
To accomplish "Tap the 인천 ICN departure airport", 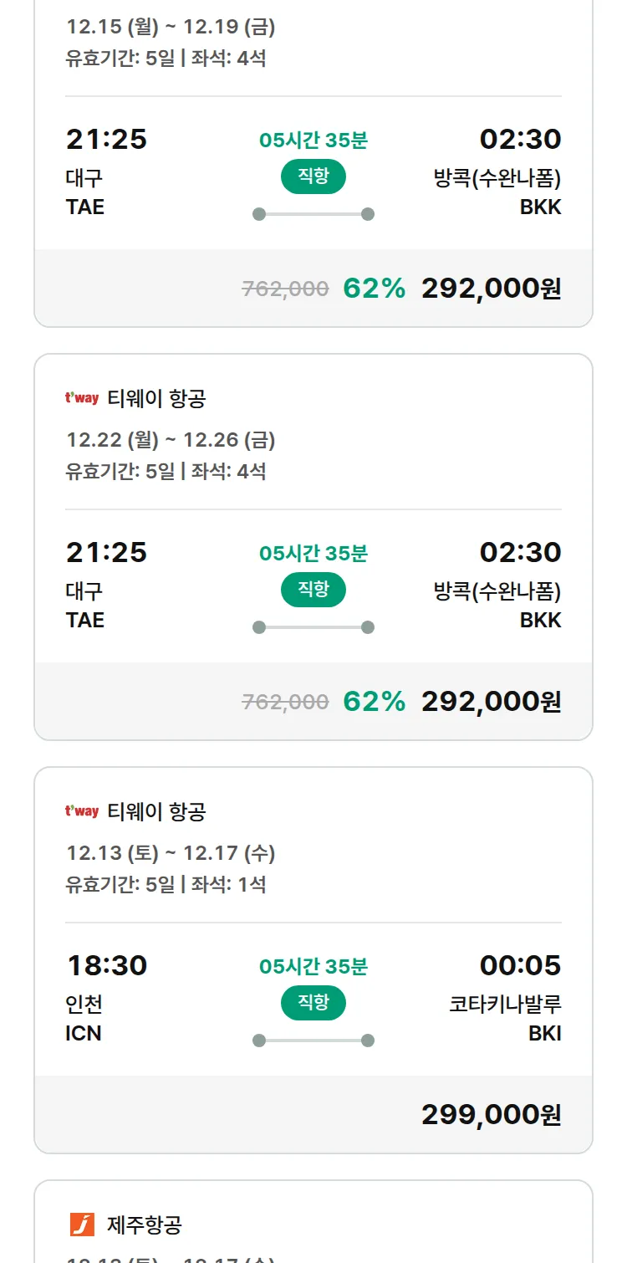I will (x=84, y=1018).
